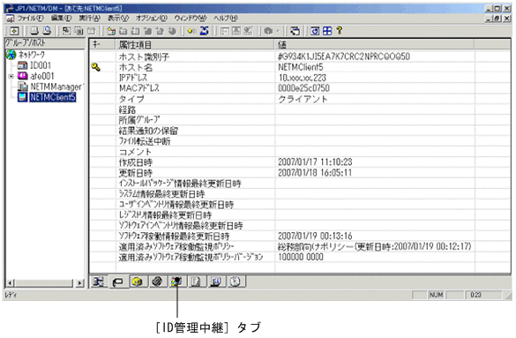Image resolution: width=516 pixels, height=338 pixels.
Task: Open the ウィンドウ(W) menu
Action: [191, 19]
